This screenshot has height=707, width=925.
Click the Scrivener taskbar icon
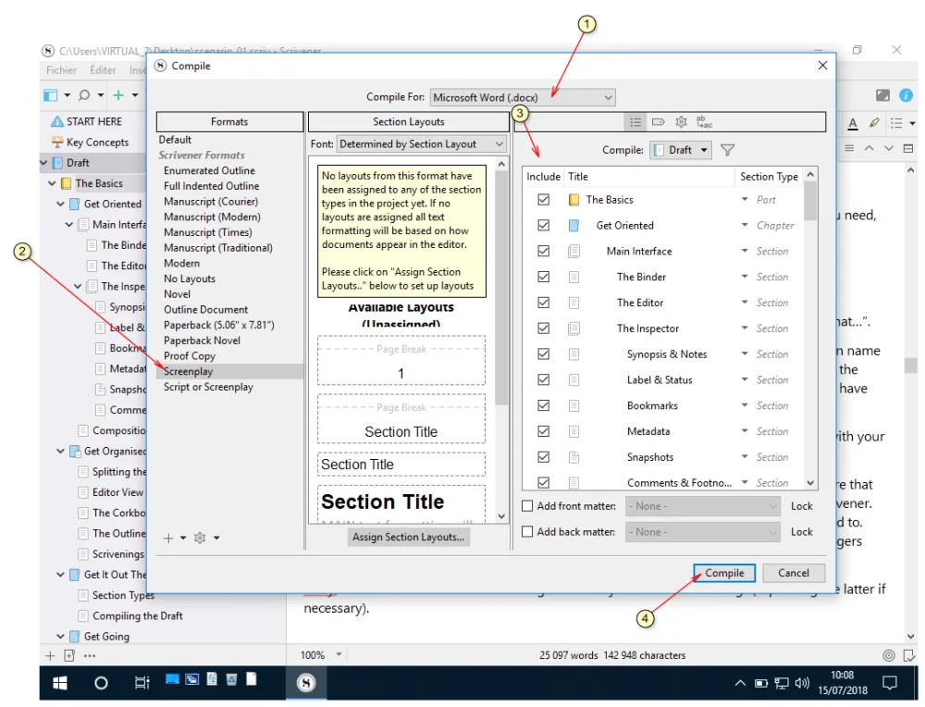(305, 683)
